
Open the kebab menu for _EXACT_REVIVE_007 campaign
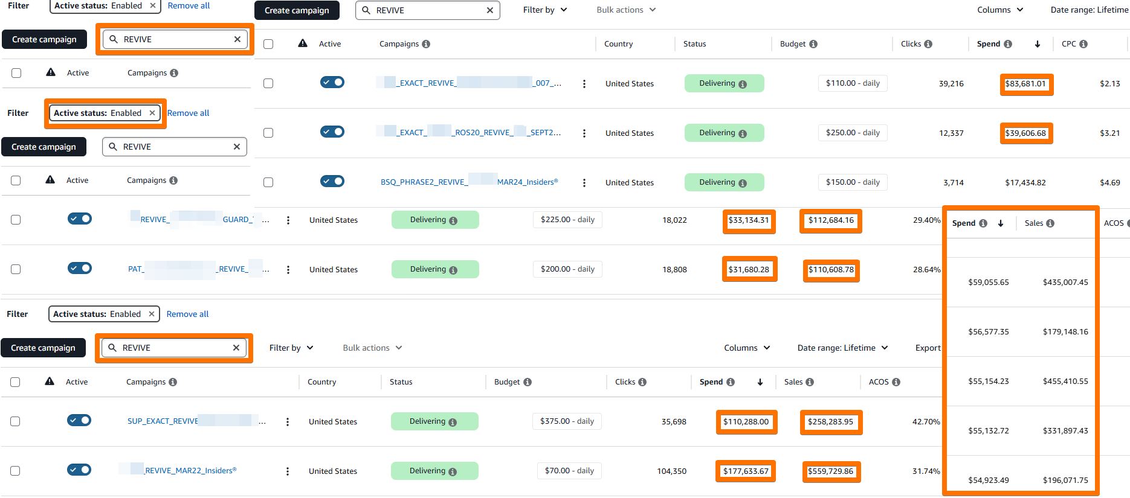pos(584,84)
